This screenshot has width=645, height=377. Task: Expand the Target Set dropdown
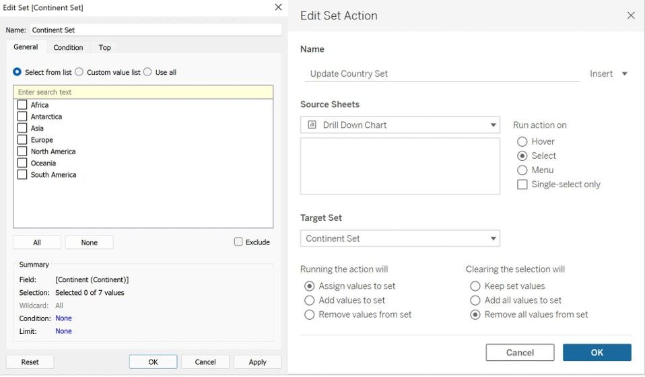[494, 238]
